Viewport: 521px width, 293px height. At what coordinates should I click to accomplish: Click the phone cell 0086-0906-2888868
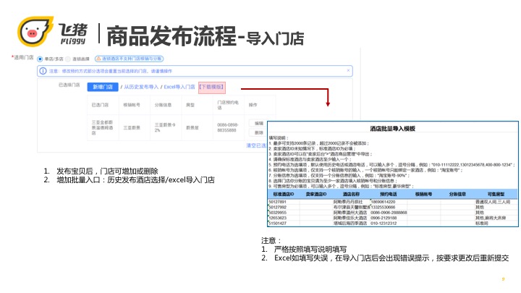pos(389,213)
